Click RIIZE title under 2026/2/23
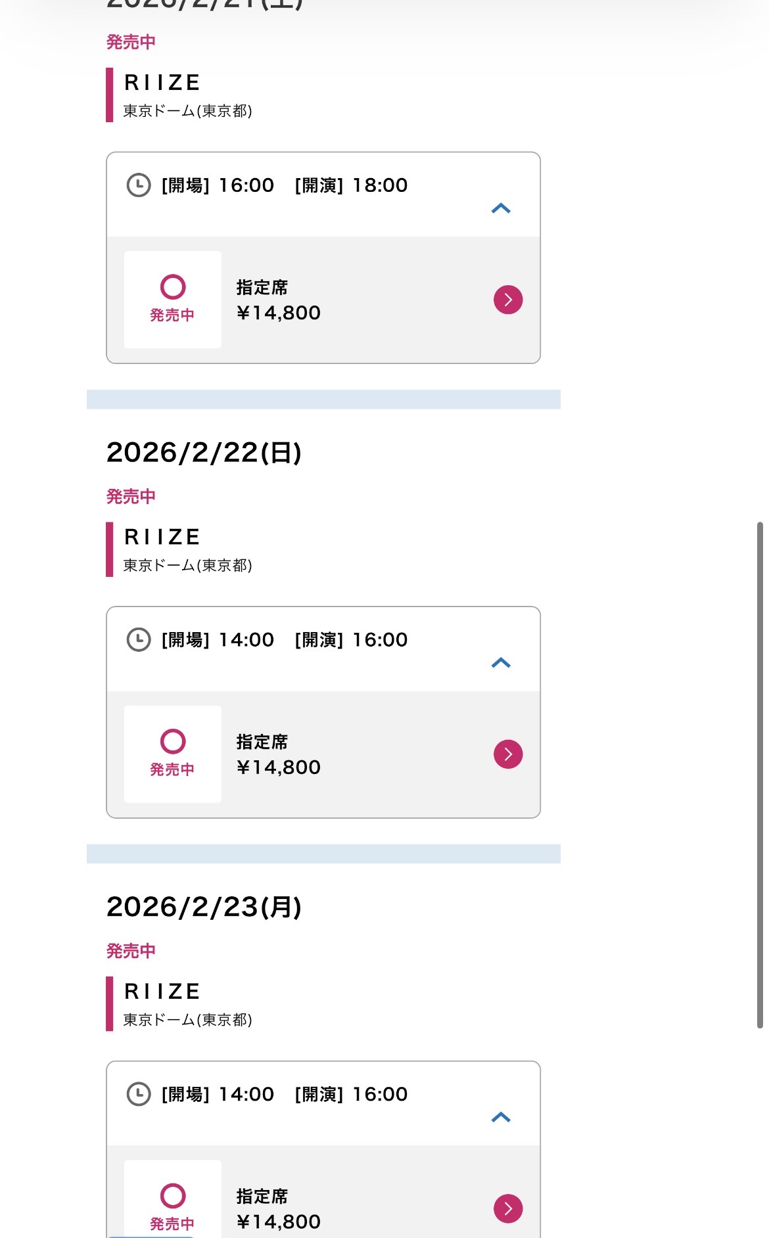769x1238 pixels. (x=162, y=991)
